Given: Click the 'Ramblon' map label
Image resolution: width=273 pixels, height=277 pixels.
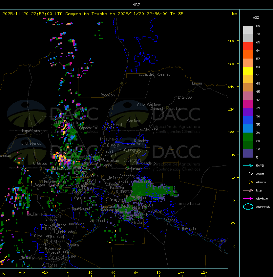Looking at the screenshot, I should (x=108, y=95).
